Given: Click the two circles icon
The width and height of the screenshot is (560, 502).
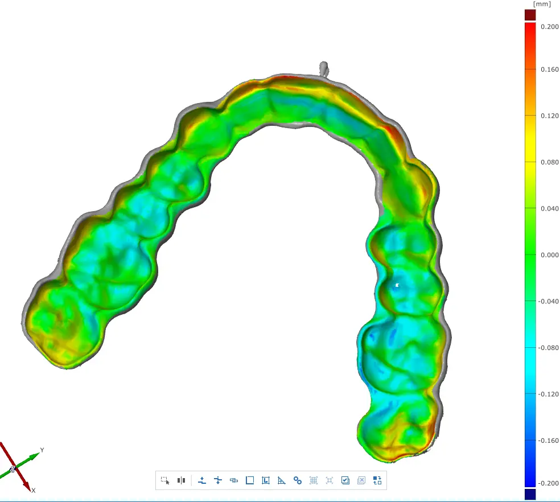Looking at the screenshot, I should [298, 480].
